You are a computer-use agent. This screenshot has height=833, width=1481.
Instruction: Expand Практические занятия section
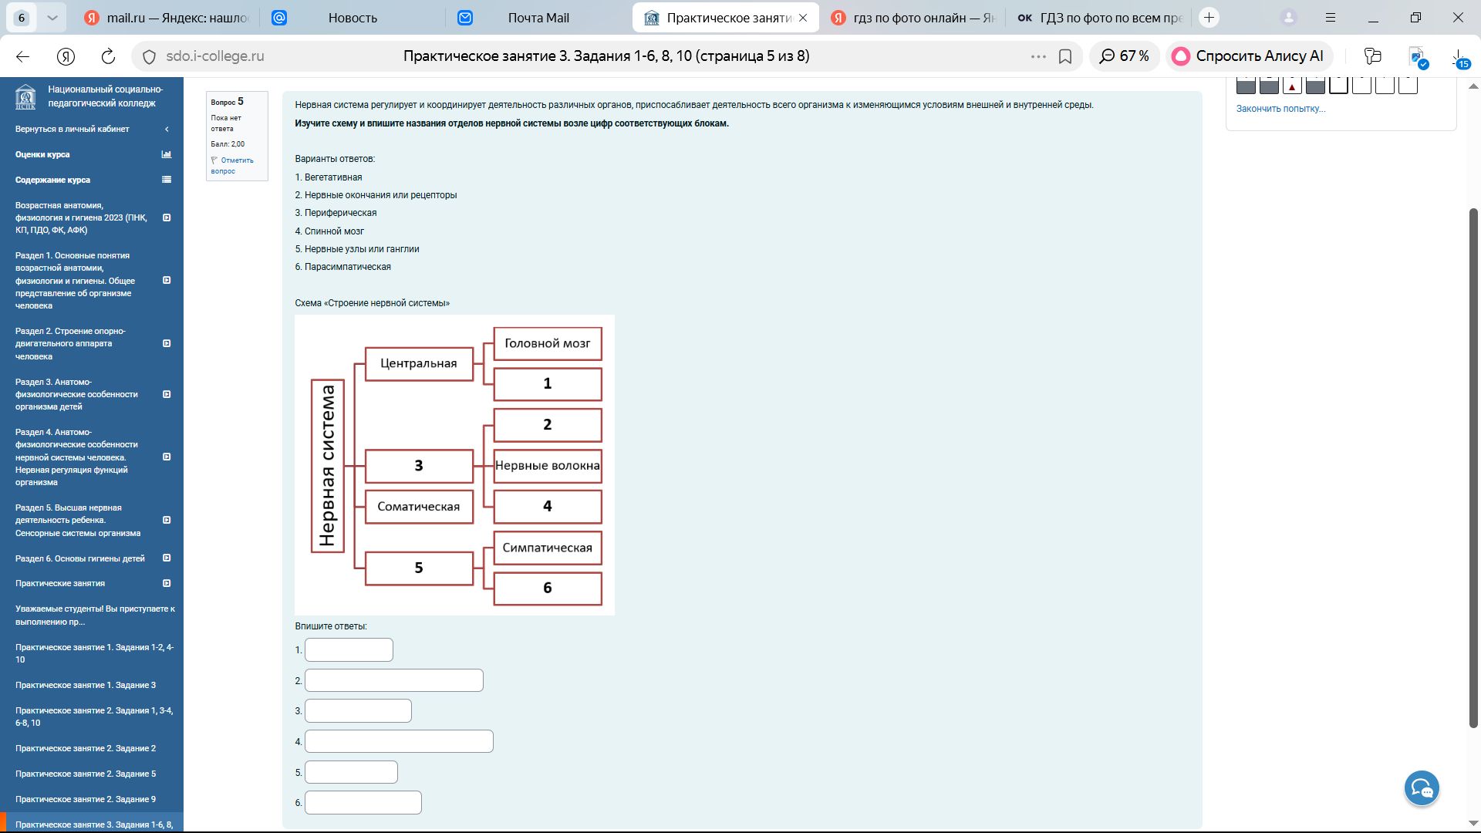[x=167, y=583]
